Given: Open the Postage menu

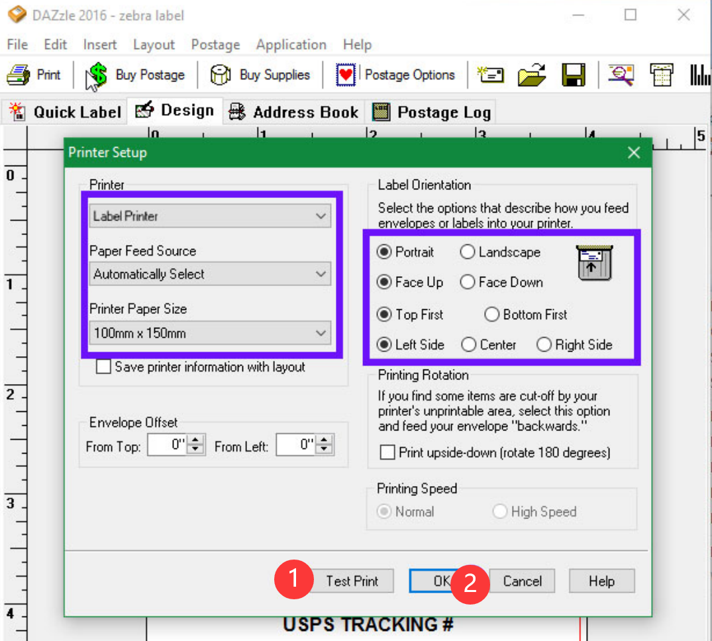Looking at the screenshot, I should tap(216, 44).
